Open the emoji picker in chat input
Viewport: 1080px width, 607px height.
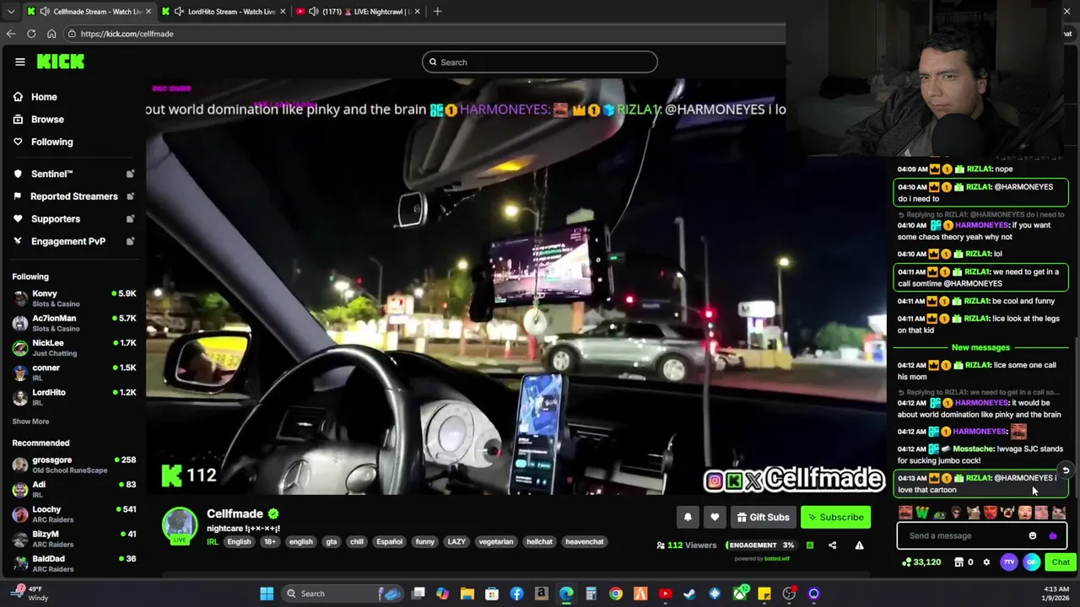click(1033, 536)
